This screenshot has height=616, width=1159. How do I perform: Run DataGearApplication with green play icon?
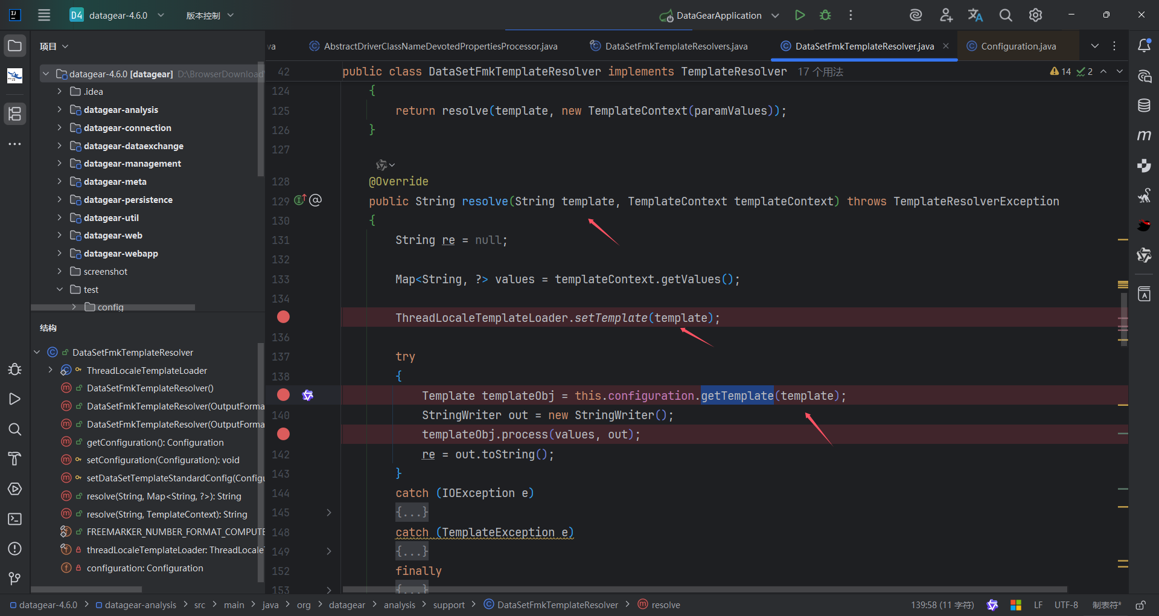[800, 15]
